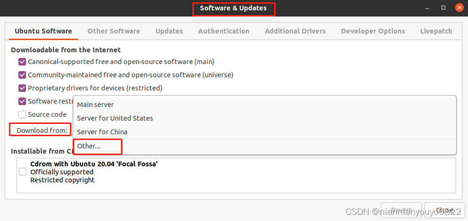Switch to the Livepatch tab
The image size is (468, 221).
436,31
